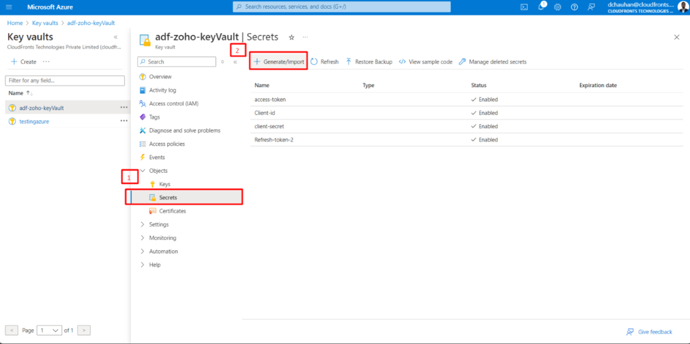Open Certificates under Objects

pyautogui.click(x=172, y=211)
